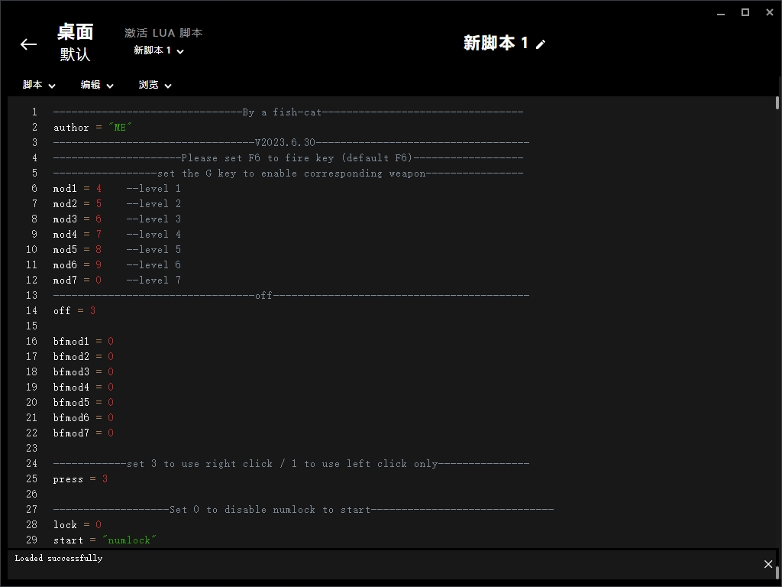Open the 浏览 menu
Screen dimensions: 782x587
(155, 85)
